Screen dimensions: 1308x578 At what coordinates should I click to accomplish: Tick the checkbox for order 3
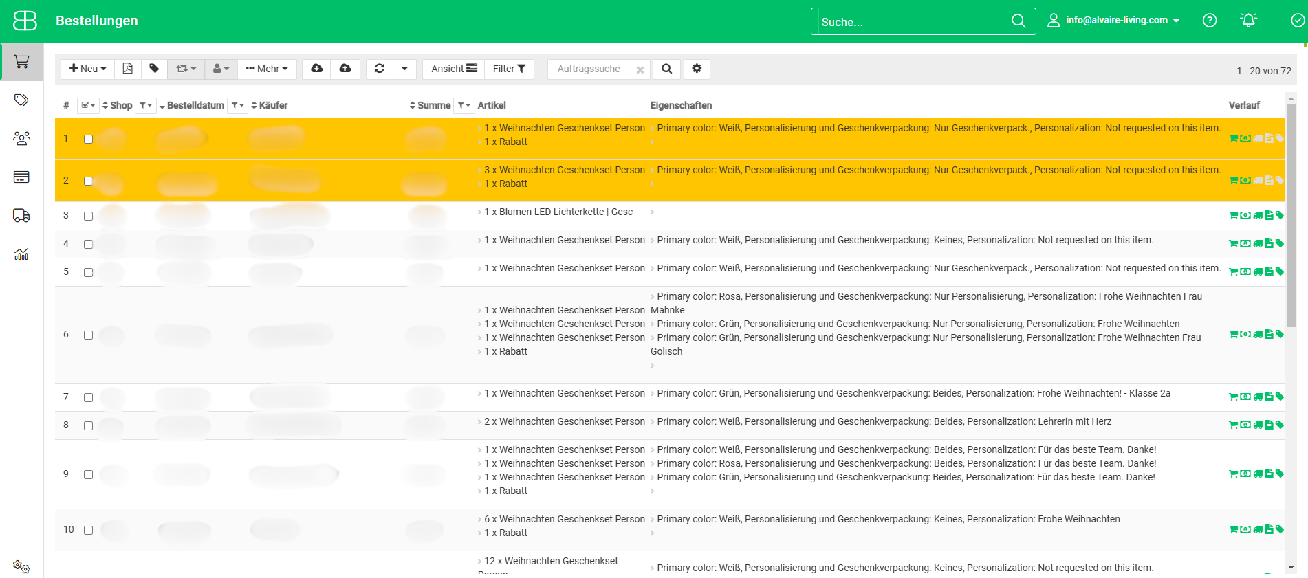coord(88,216)
